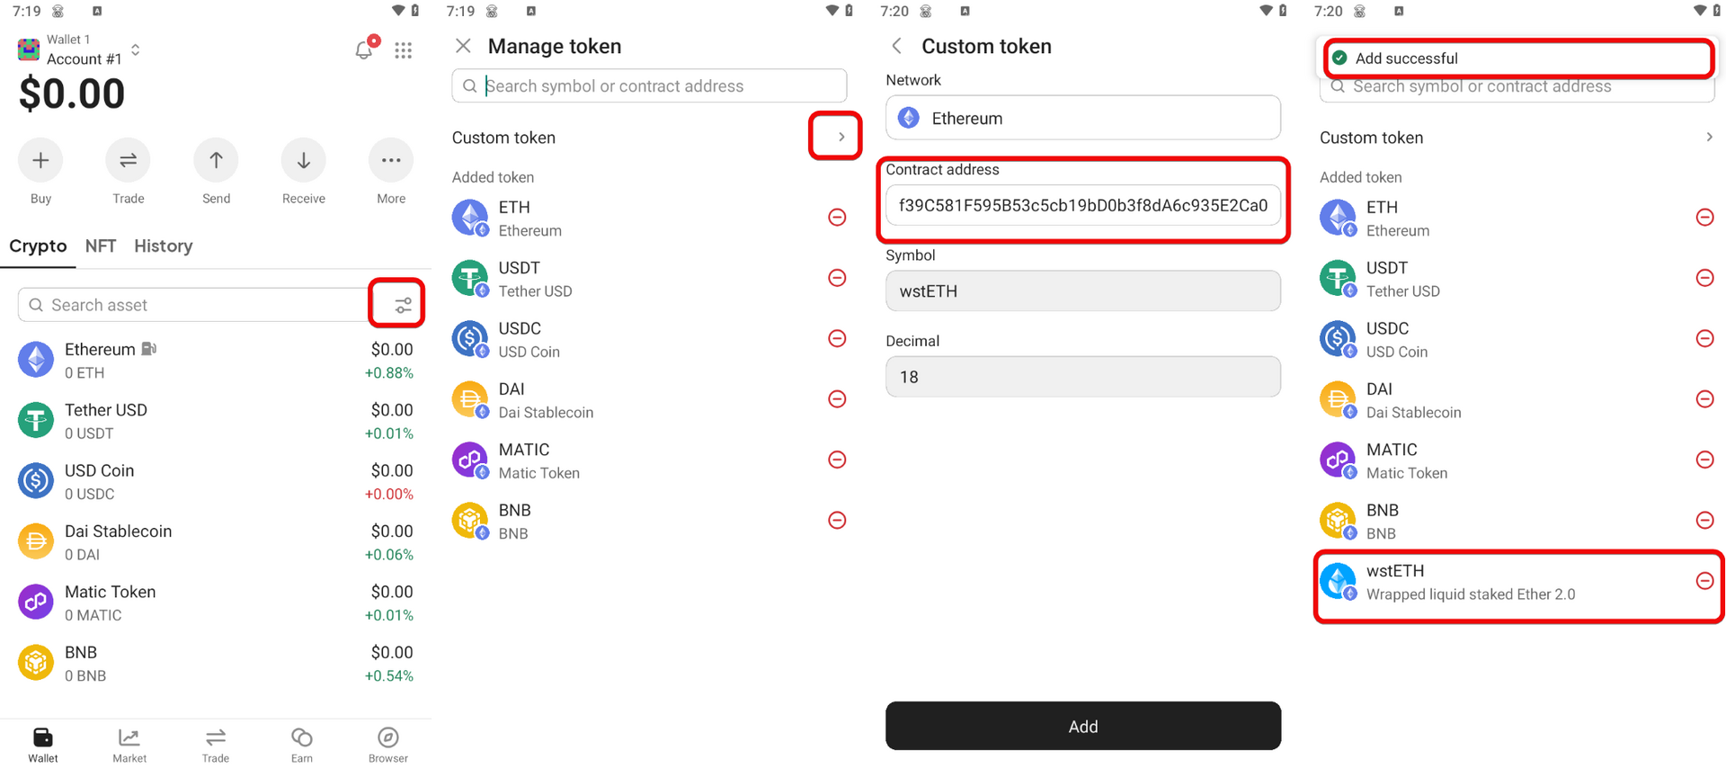This screenshot has width=1726, height=768.
Task: Remove BNB on the success screen list
Action: pyautogui.click(x=1704, y=521)
